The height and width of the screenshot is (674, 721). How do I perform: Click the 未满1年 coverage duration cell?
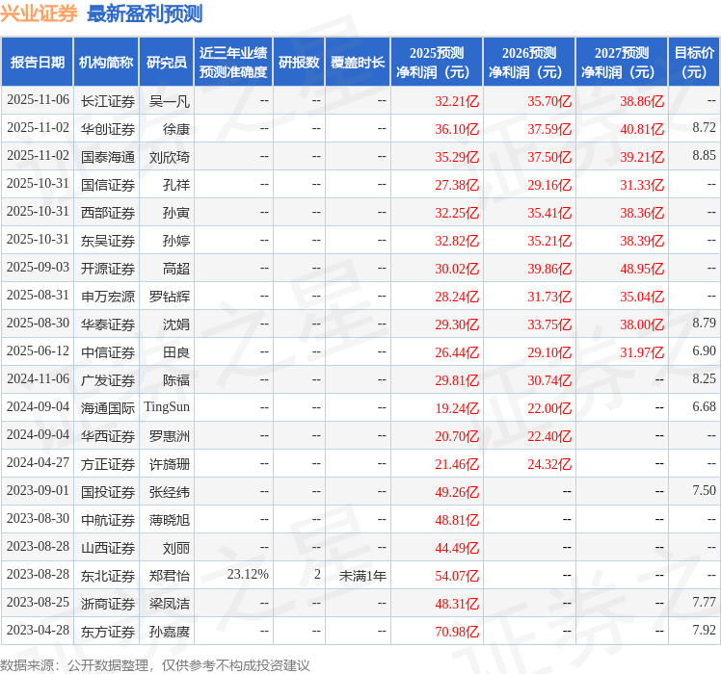click(x=362, y=576)
